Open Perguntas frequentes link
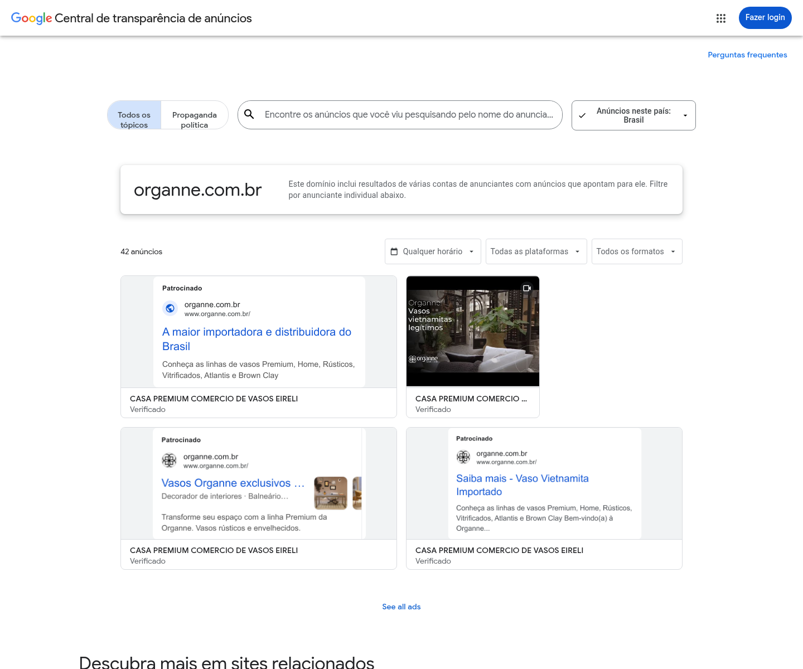 click(x=747, y=55)
